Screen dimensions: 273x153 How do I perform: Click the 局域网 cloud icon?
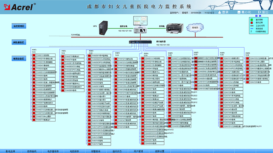(195, 28)
